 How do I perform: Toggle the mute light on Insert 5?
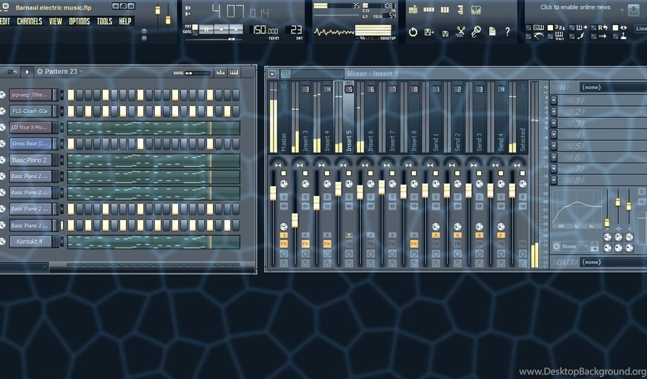pyautogui.click(x=349, y=173)
